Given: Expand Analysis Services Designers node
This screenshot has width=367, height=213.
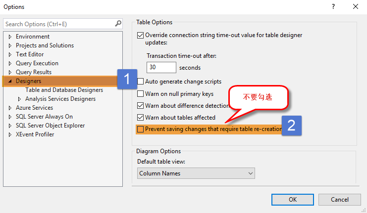Looking at the screenshot, I should 20,99.
